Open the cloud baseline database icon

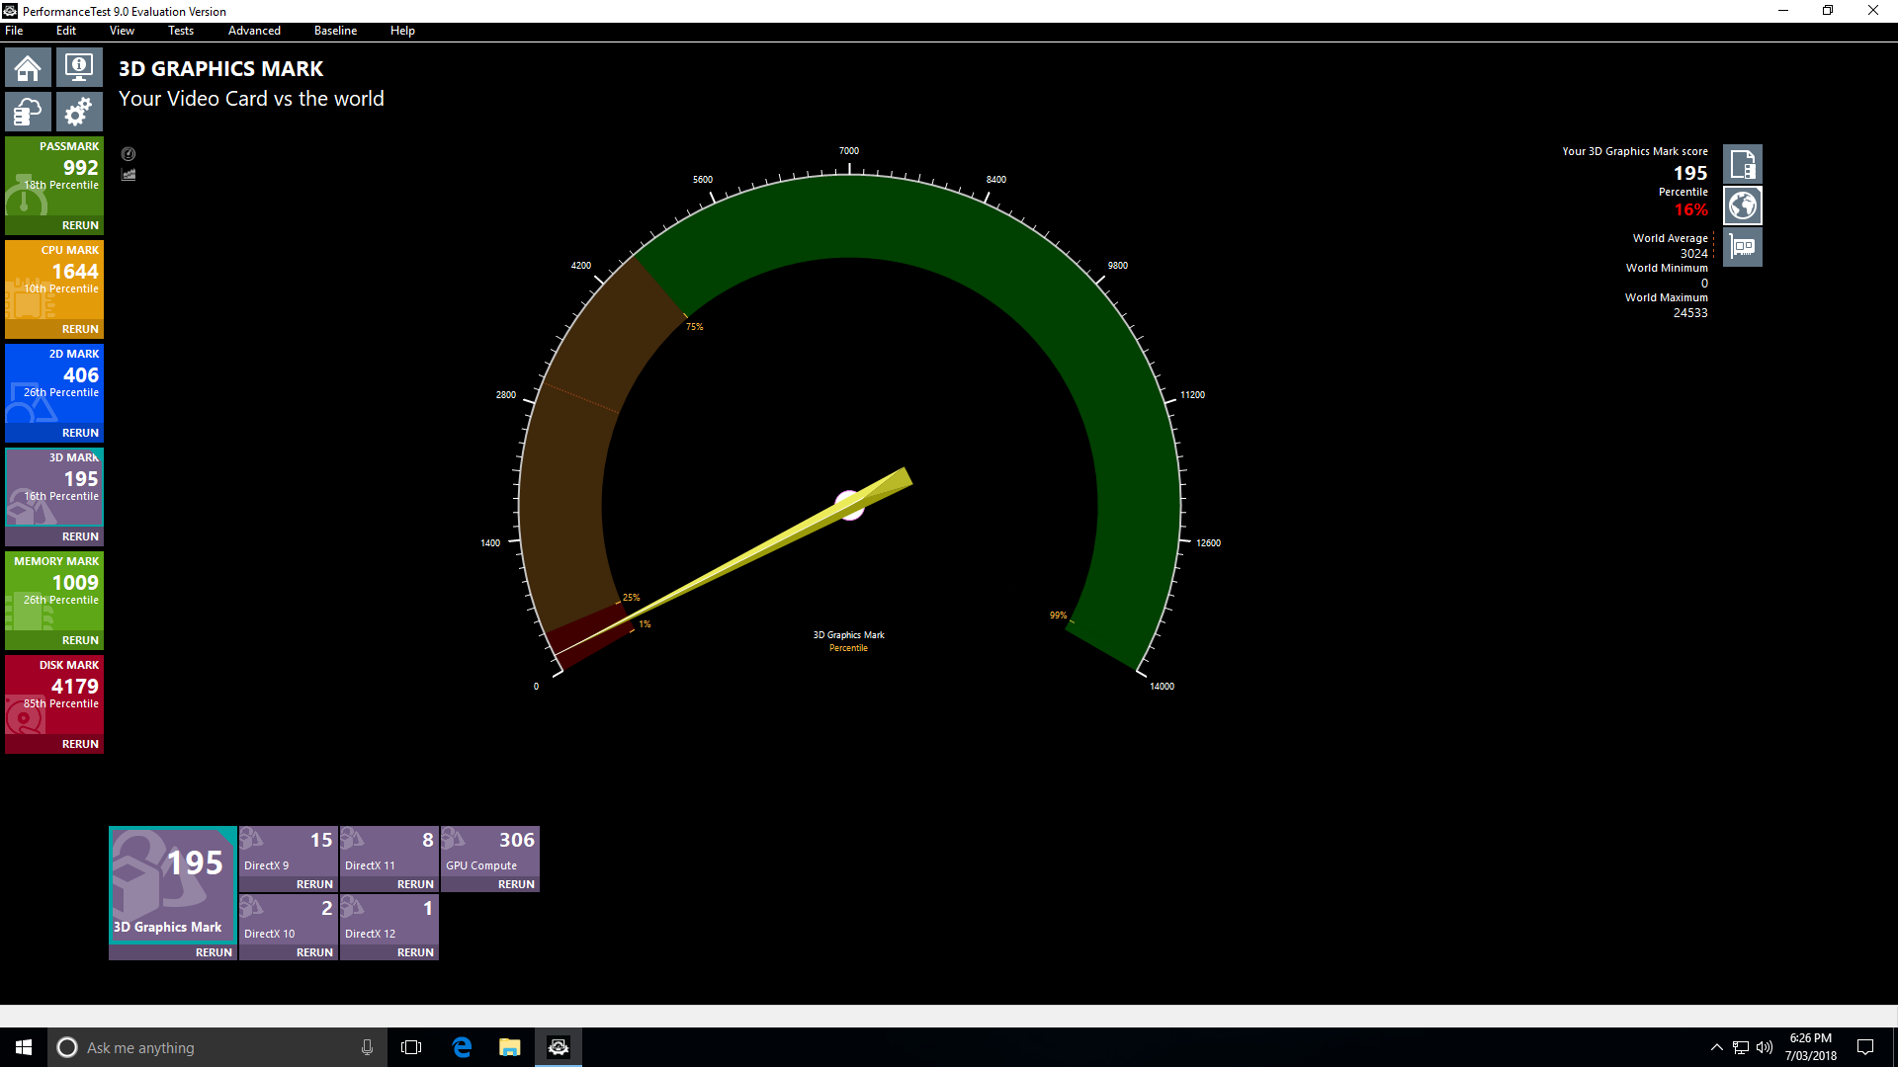click(28, 112)
